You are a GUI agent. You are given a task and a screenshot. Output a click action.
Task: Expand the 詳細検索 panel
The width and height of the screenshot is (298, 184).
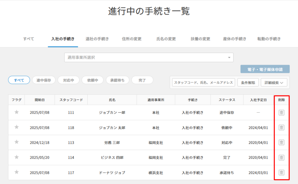274,82
